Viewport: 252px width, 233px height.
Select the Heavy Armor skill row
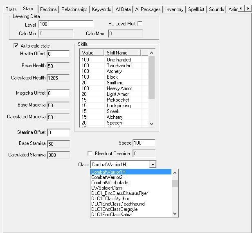point(114,88)
